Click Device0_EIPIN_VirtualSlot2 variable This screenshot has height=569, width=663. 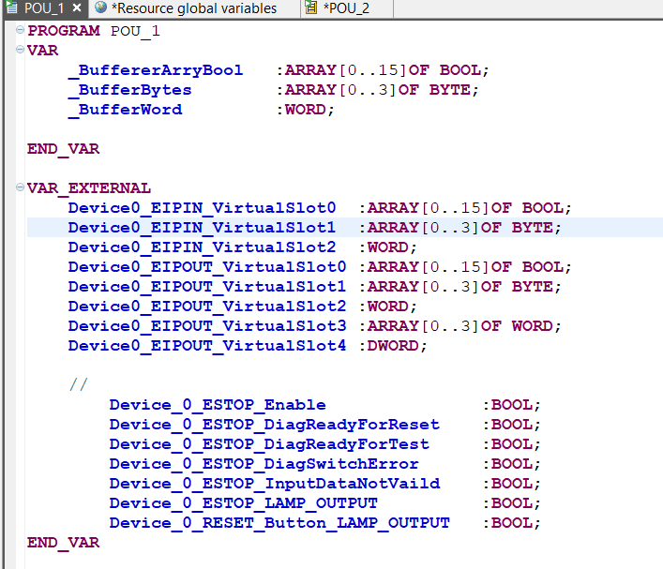pos(203,247)
